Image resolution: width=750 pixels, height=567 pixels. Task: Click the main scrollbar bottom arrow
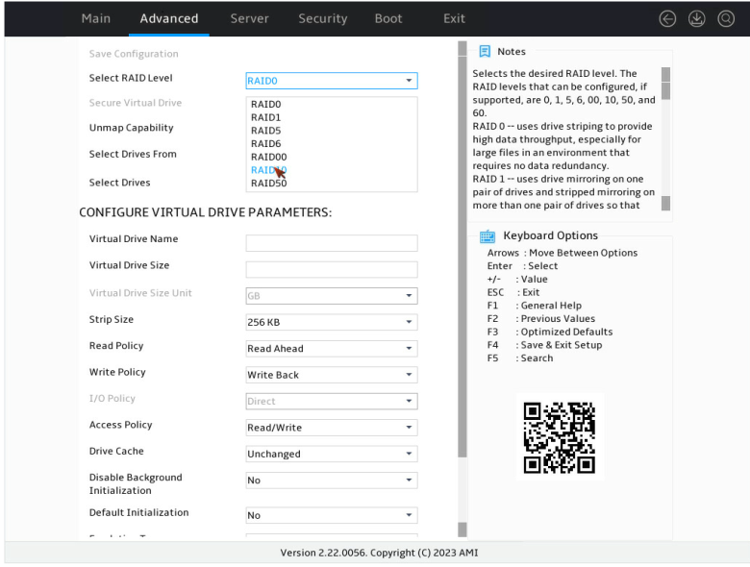pos(462,530)
